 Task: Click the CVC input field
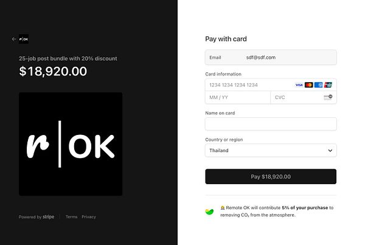pyautogui.click(x=295, y=97)
